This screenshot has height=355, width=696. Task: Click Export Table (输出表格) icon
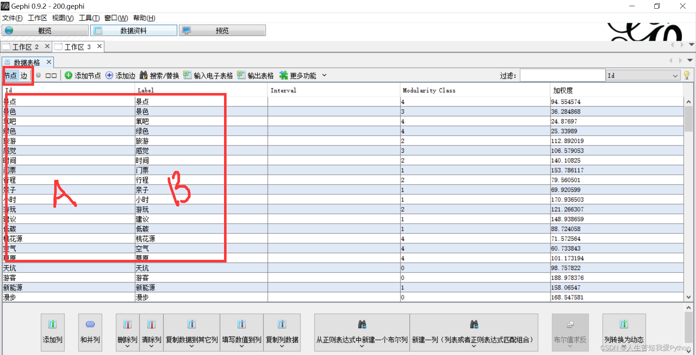pos(241,75)
